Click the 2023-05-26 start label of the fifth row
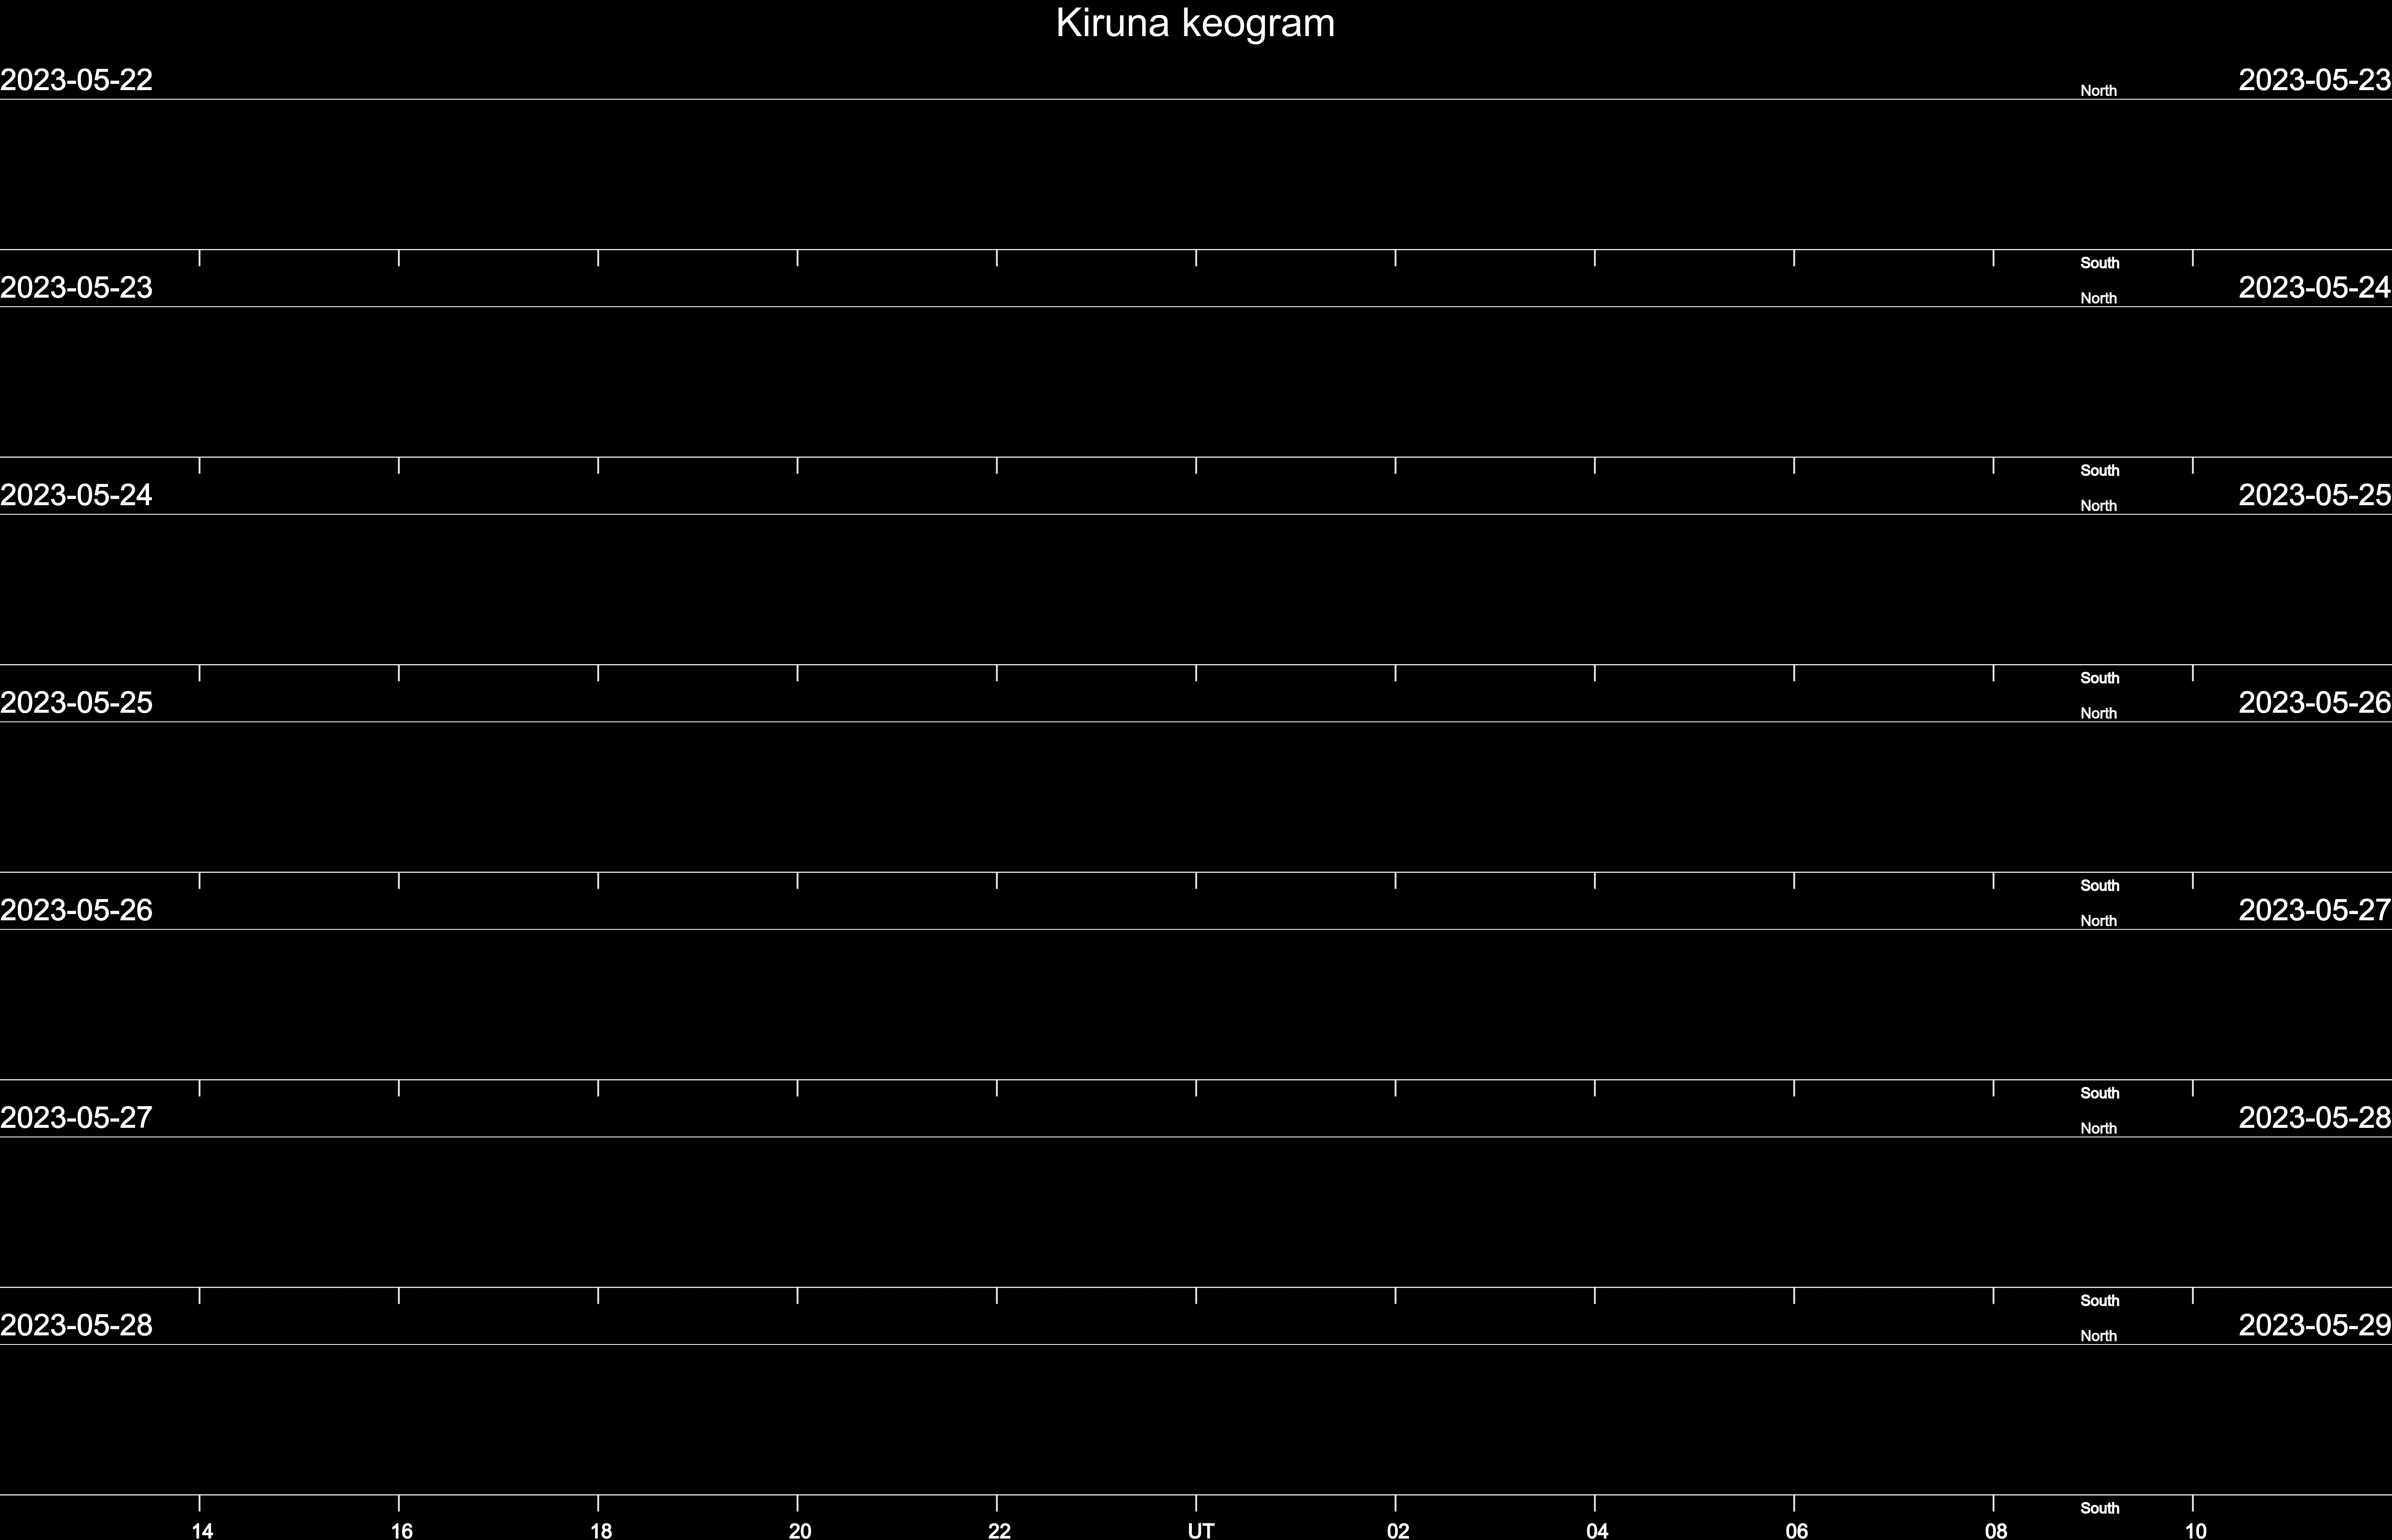This screenshot has height=1540, width=2392. coord(76,910)
